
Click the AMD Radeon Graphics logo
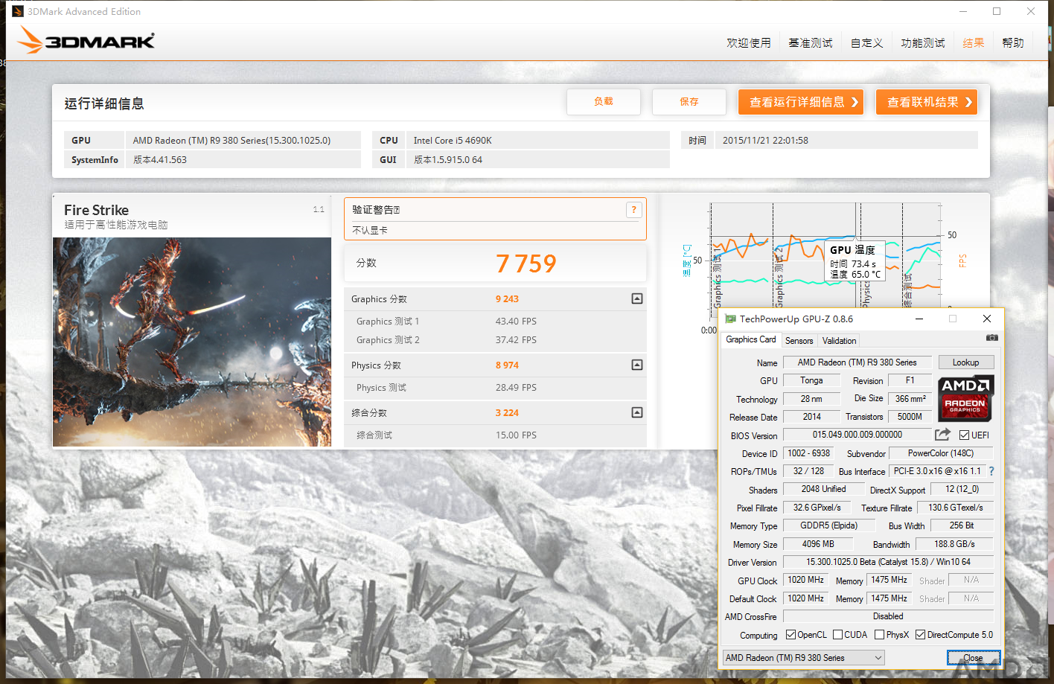(965, 397)
